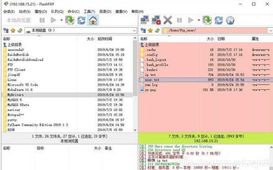The height and width of the screenshot is (170, 273).
Task: Click the remote connect computers icon
Action: point(144,20)
